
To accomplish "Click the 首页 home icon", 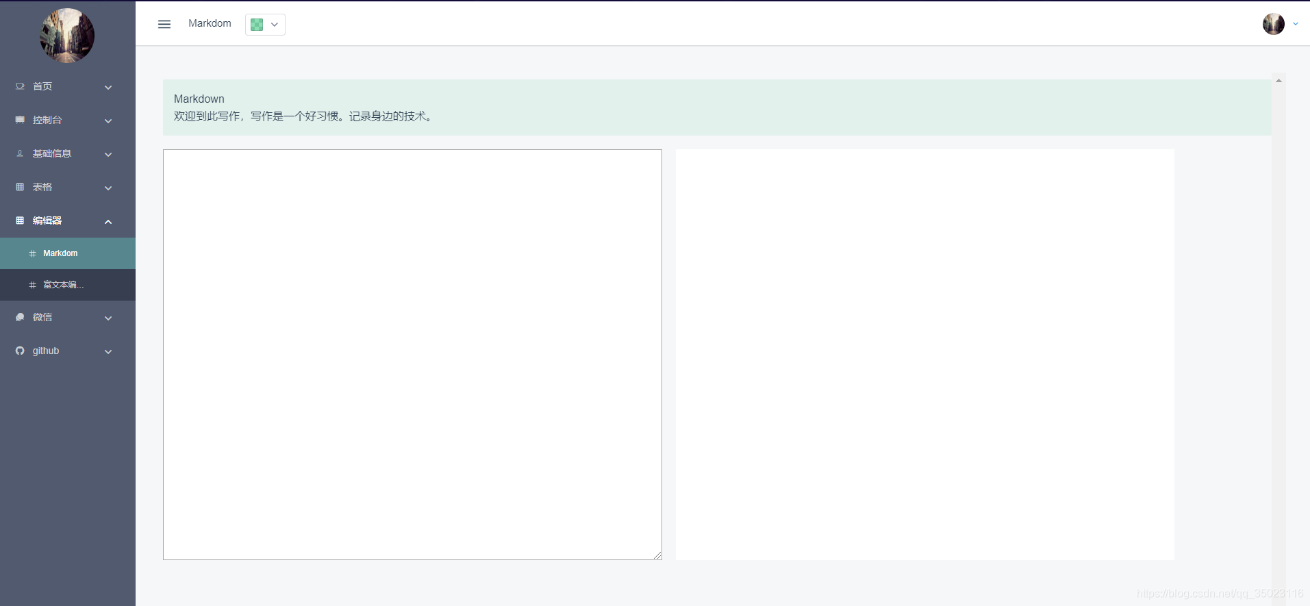I will click(x=20, y=86).
